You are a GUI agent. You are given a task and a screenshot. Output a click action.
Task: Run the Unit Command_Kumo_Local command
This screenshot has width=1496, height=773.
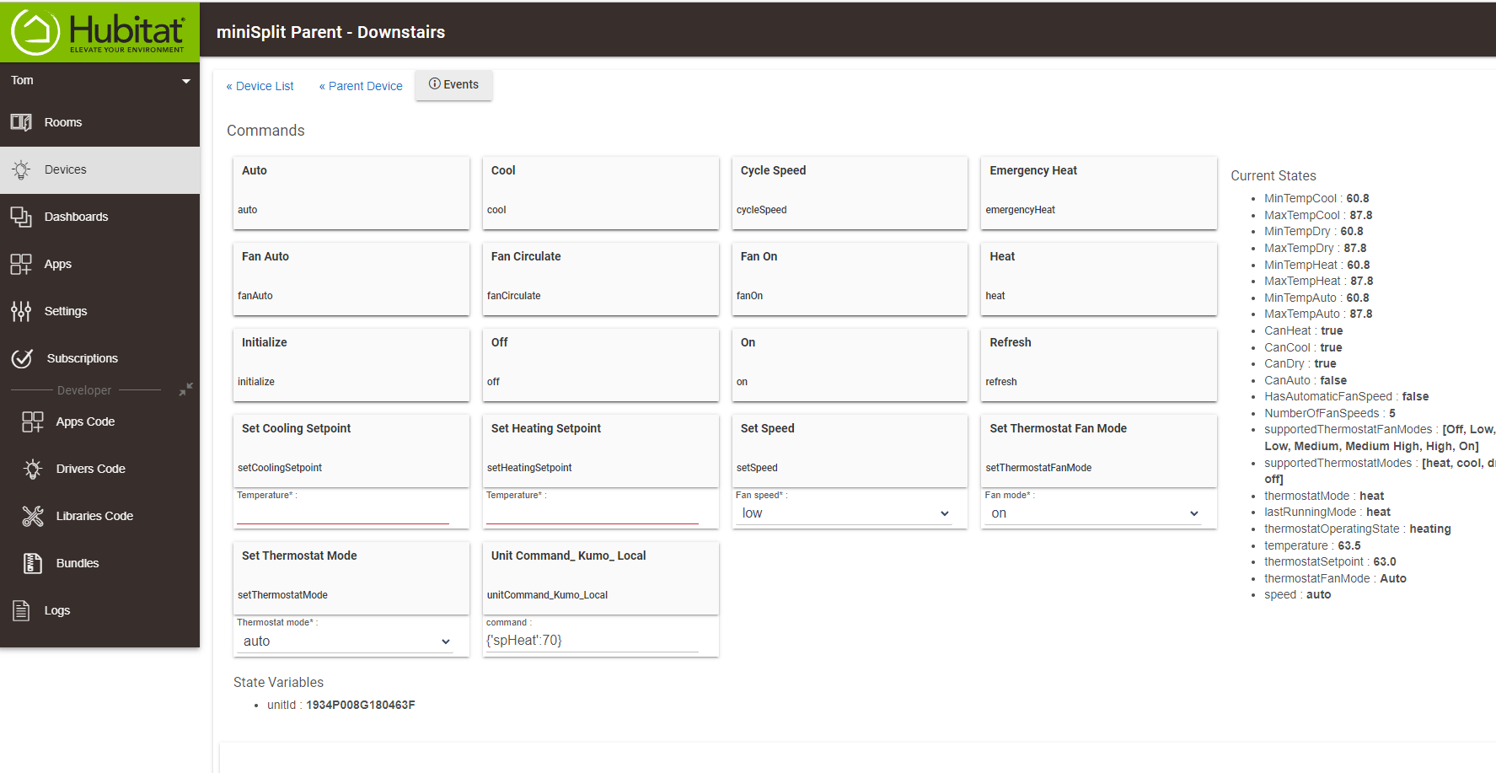click(600, 577)
